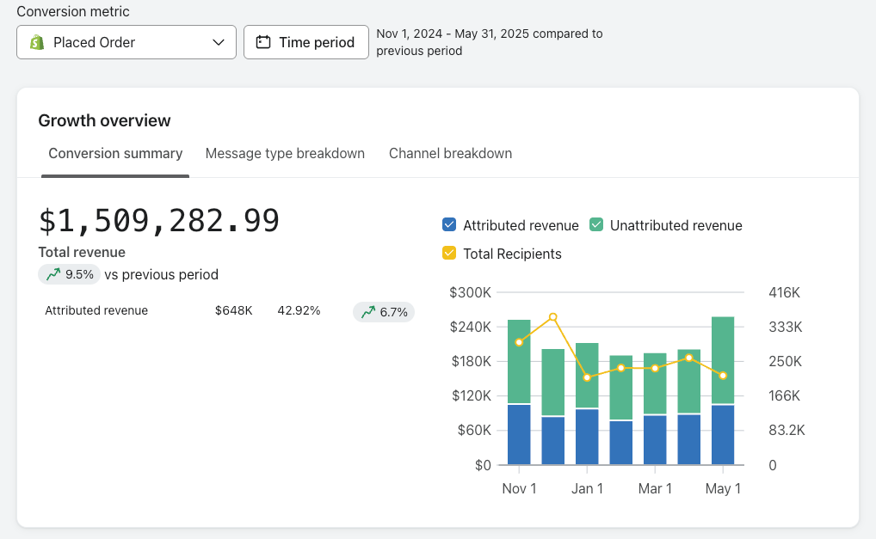Expand the dropdown chevron beside Placed Order
The image size is (876, 539).
coord(219,42)
